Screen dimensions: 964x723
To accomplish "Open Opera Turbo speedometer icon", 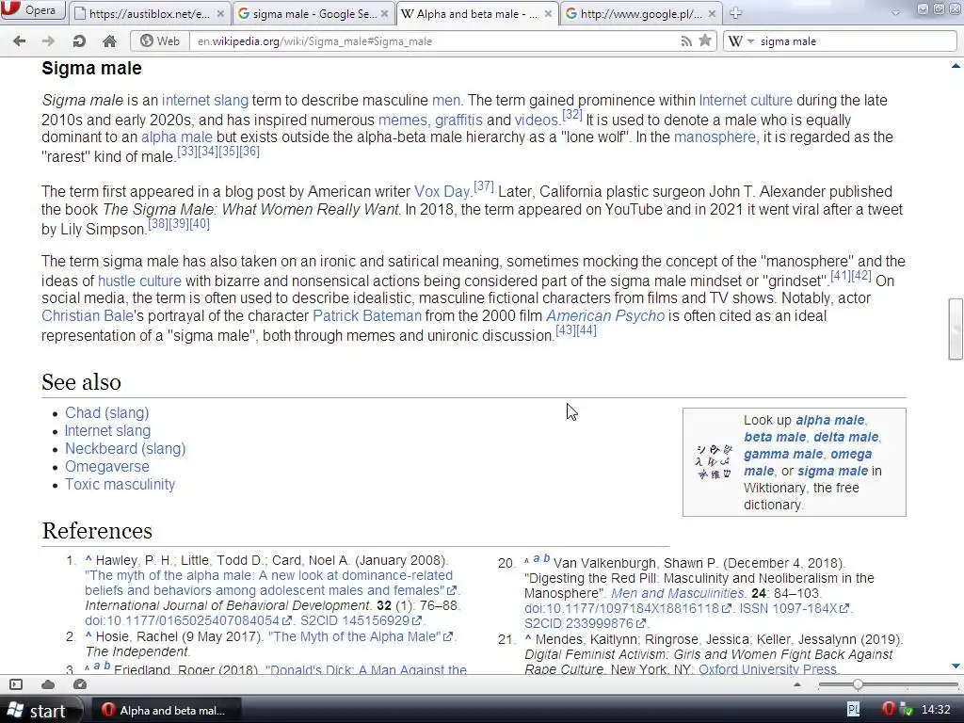I will 80,684.
